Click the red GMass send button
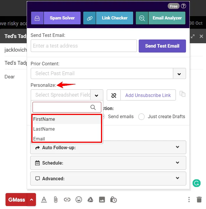 point(16,200)
